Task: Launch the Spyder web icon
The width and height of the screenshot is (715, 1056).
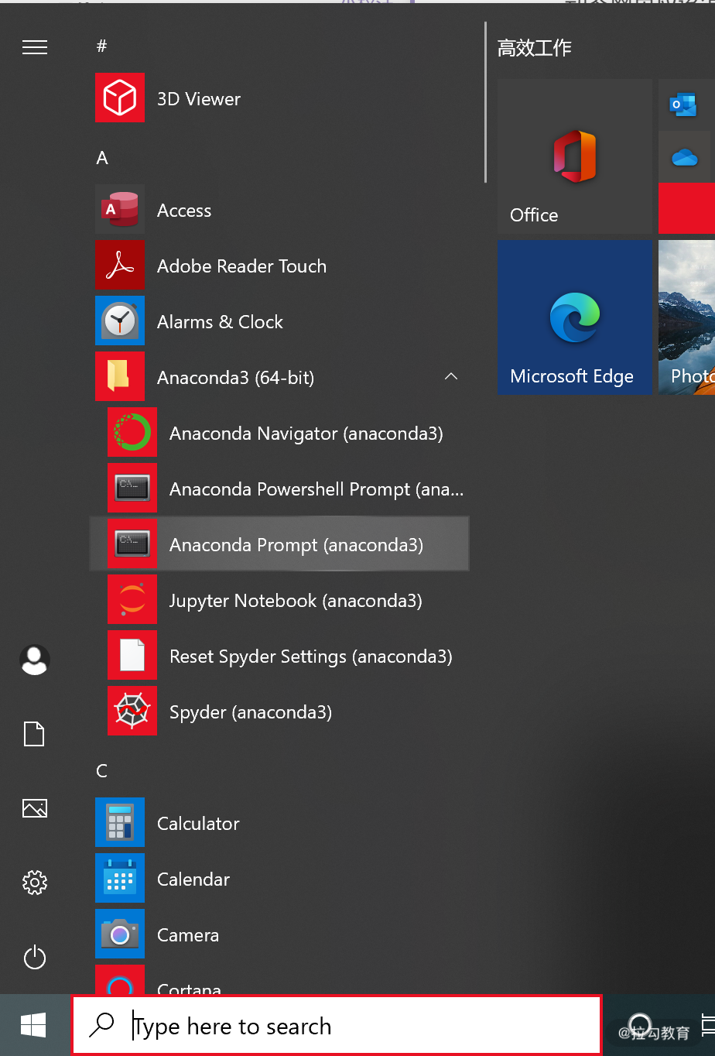Action: (x=132, y=711)
